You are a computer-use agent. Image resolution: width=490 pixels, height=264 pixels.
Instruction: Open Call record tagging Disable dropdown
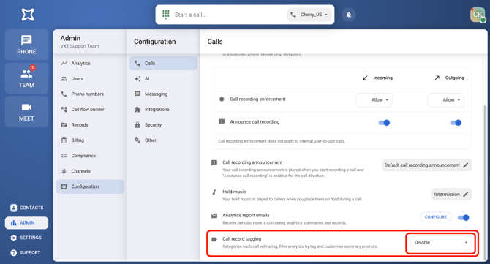pyautogui.click(x=441, y=243)
